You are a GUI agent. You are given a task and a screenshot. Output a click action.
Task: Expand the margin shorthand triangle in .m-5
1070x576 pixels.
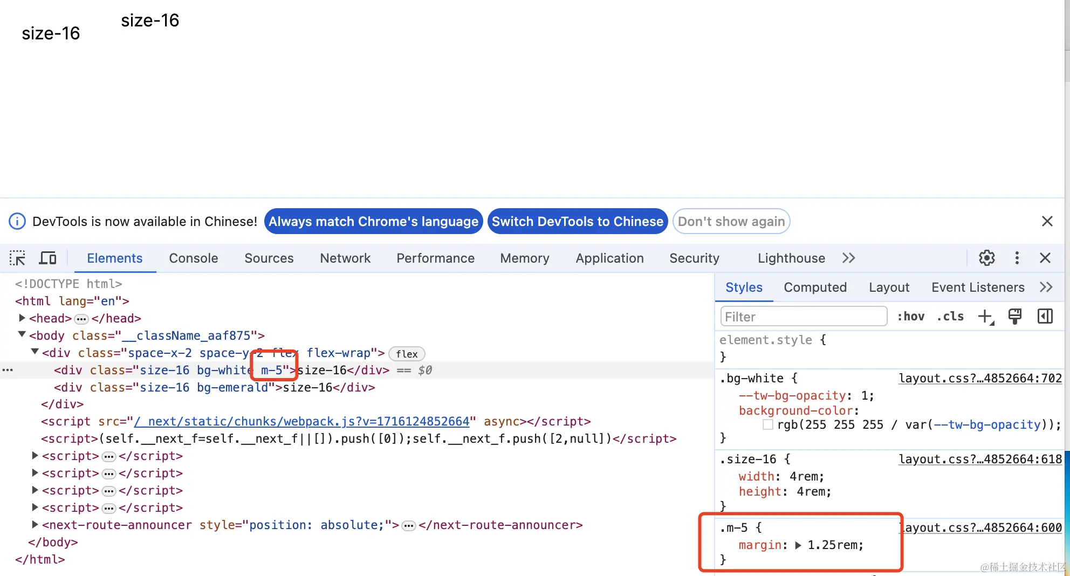(x=798, y=545)
